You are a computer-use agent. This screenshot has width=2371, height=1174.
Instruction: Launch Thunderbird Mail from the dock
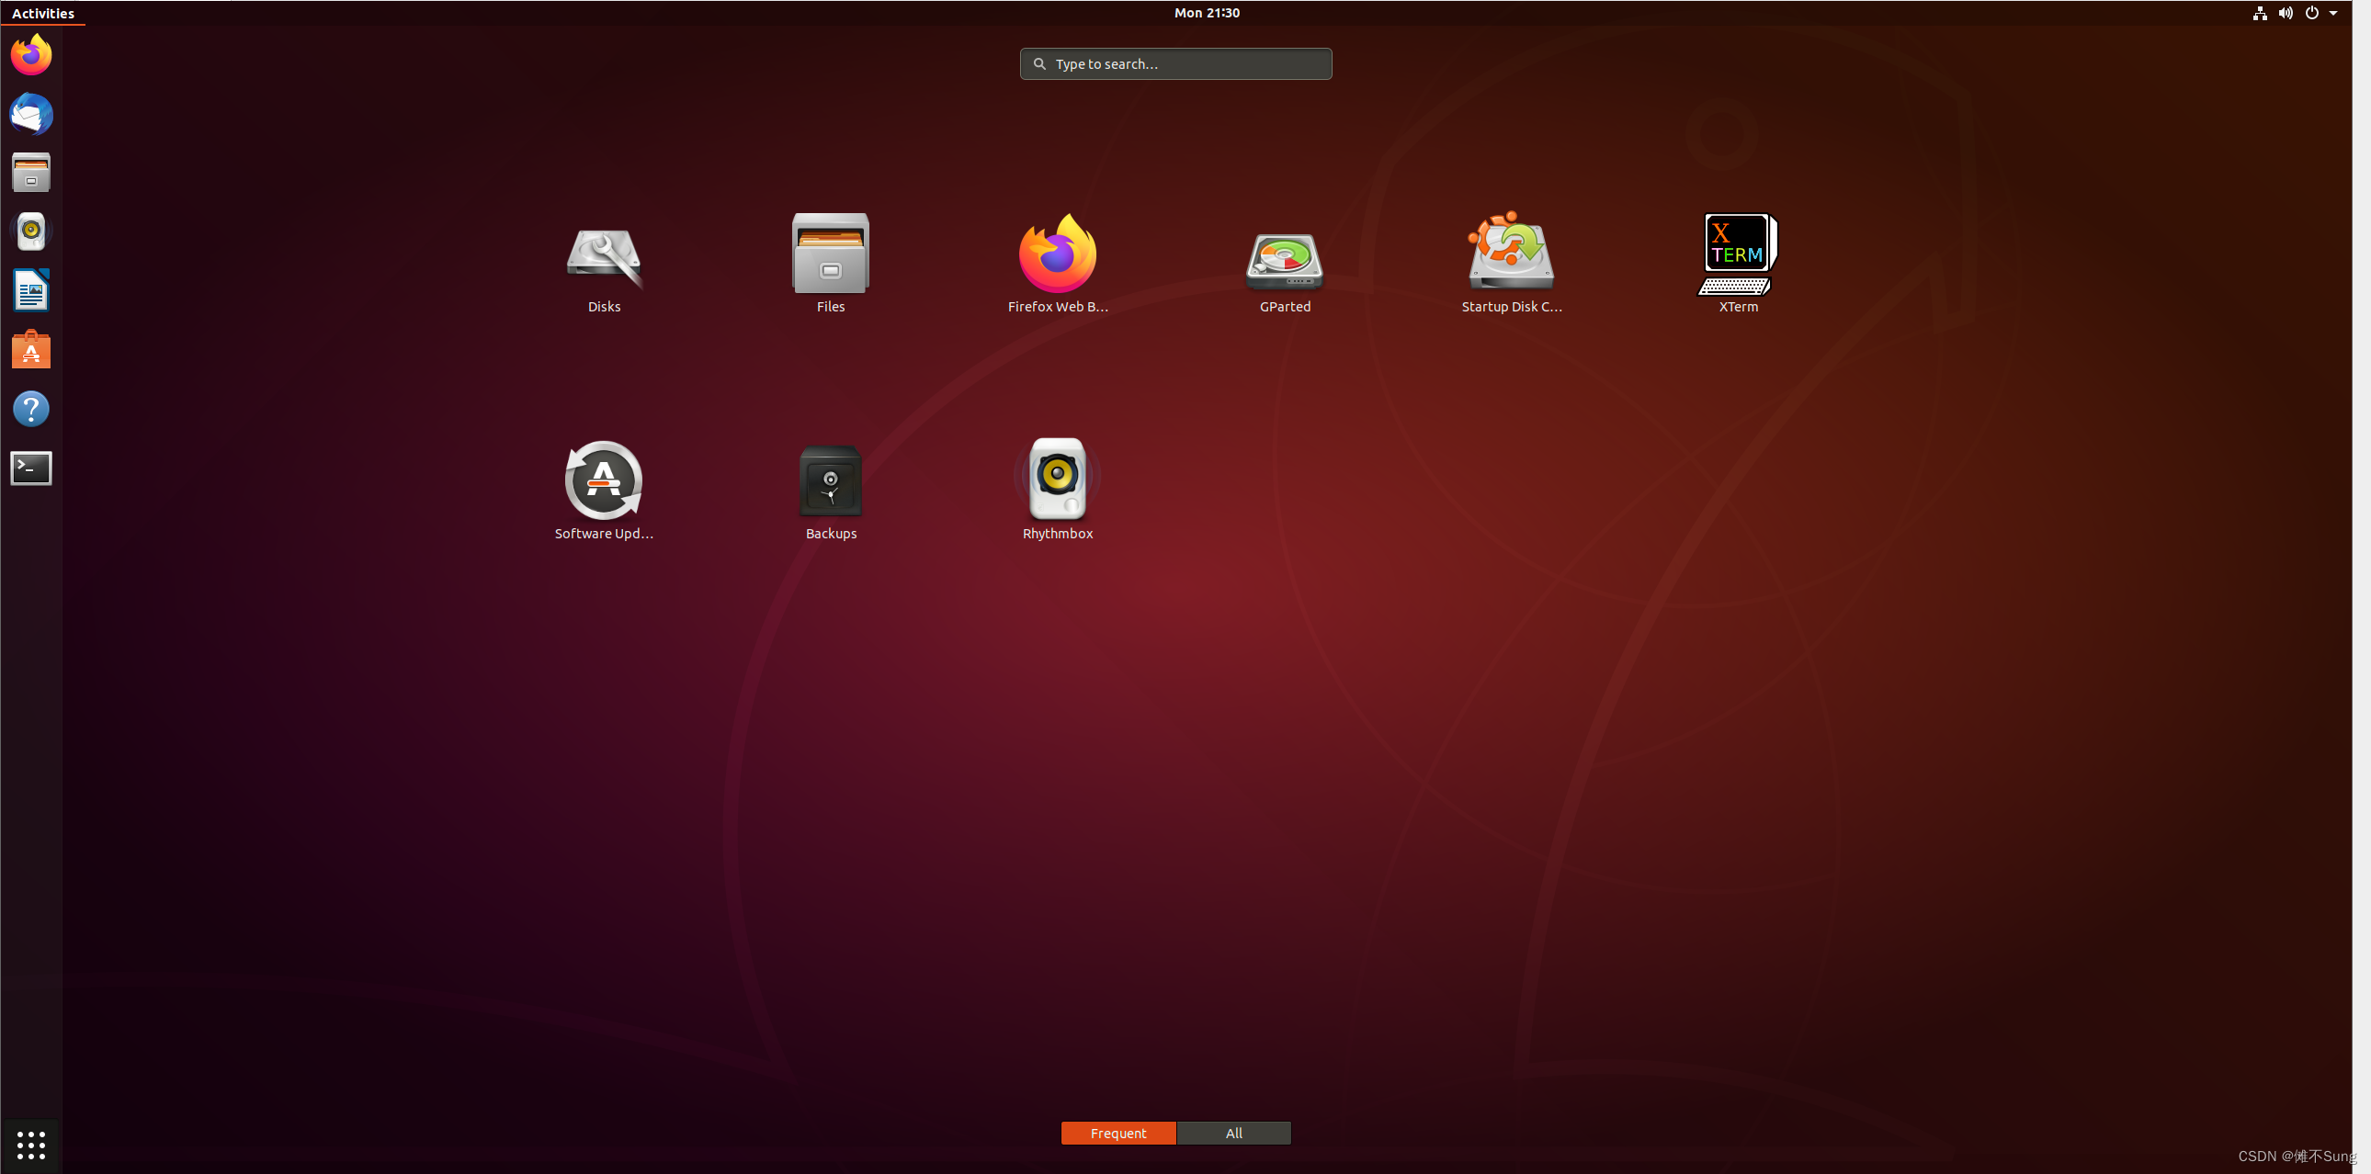point(31,114)
